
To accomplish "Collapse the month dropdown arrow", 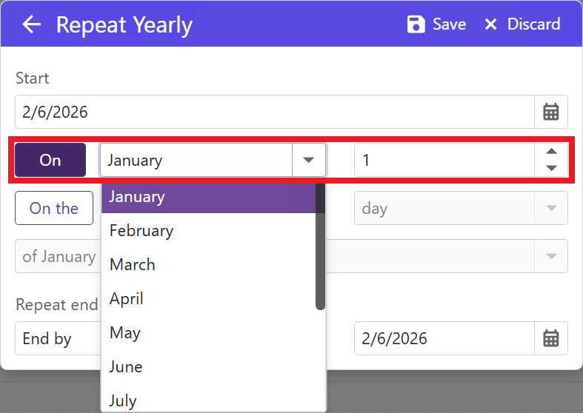I will point(309,160).
